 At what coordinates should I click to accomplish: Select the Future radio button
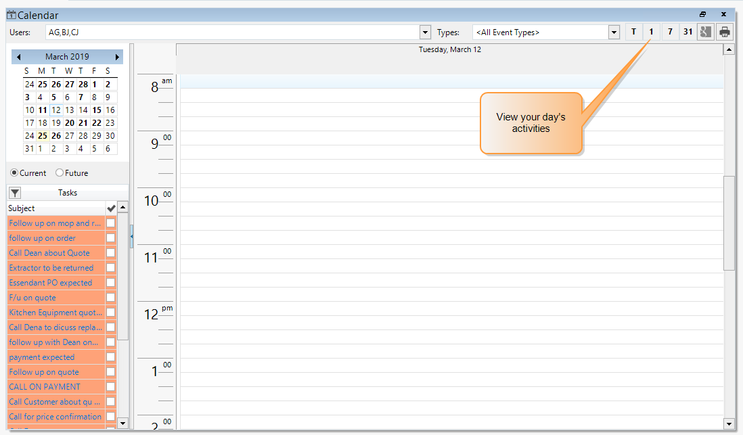(59, 173)
